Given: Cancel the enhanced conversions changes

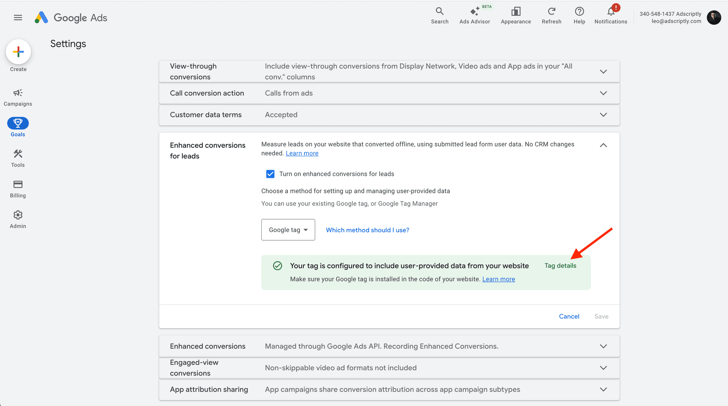Looking at the screenshot, I should [569, 316].
